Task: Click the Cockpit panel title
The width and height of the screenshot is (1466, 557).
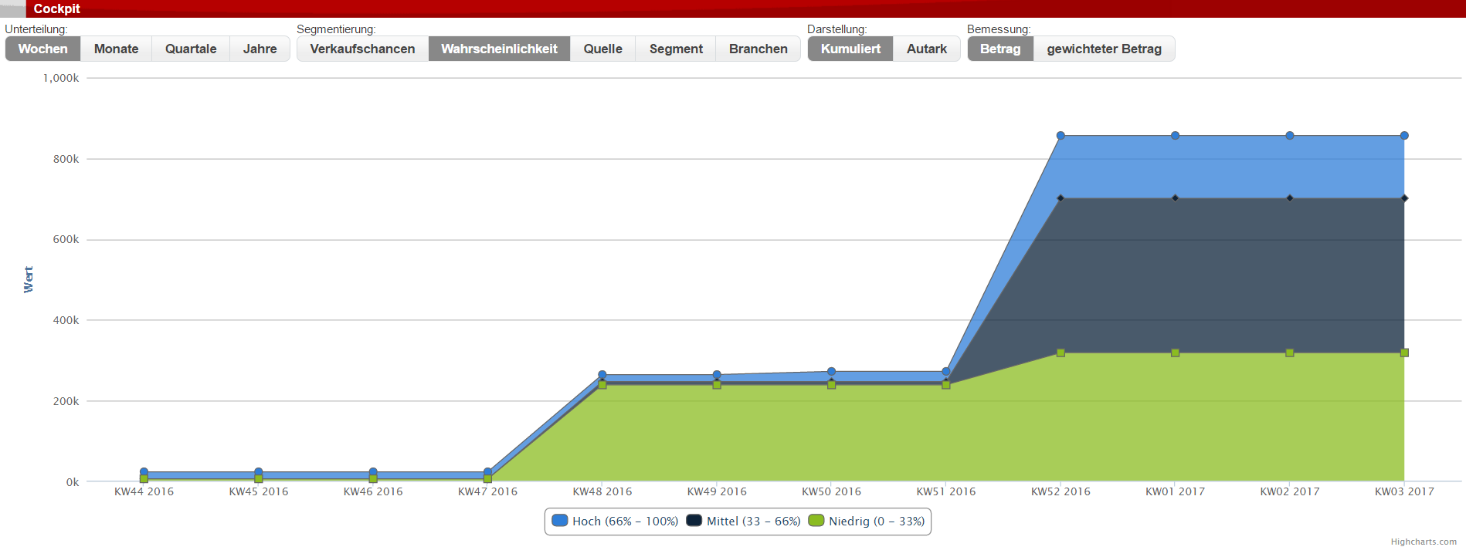Action: pyautogui.click(x=56, y=8)
